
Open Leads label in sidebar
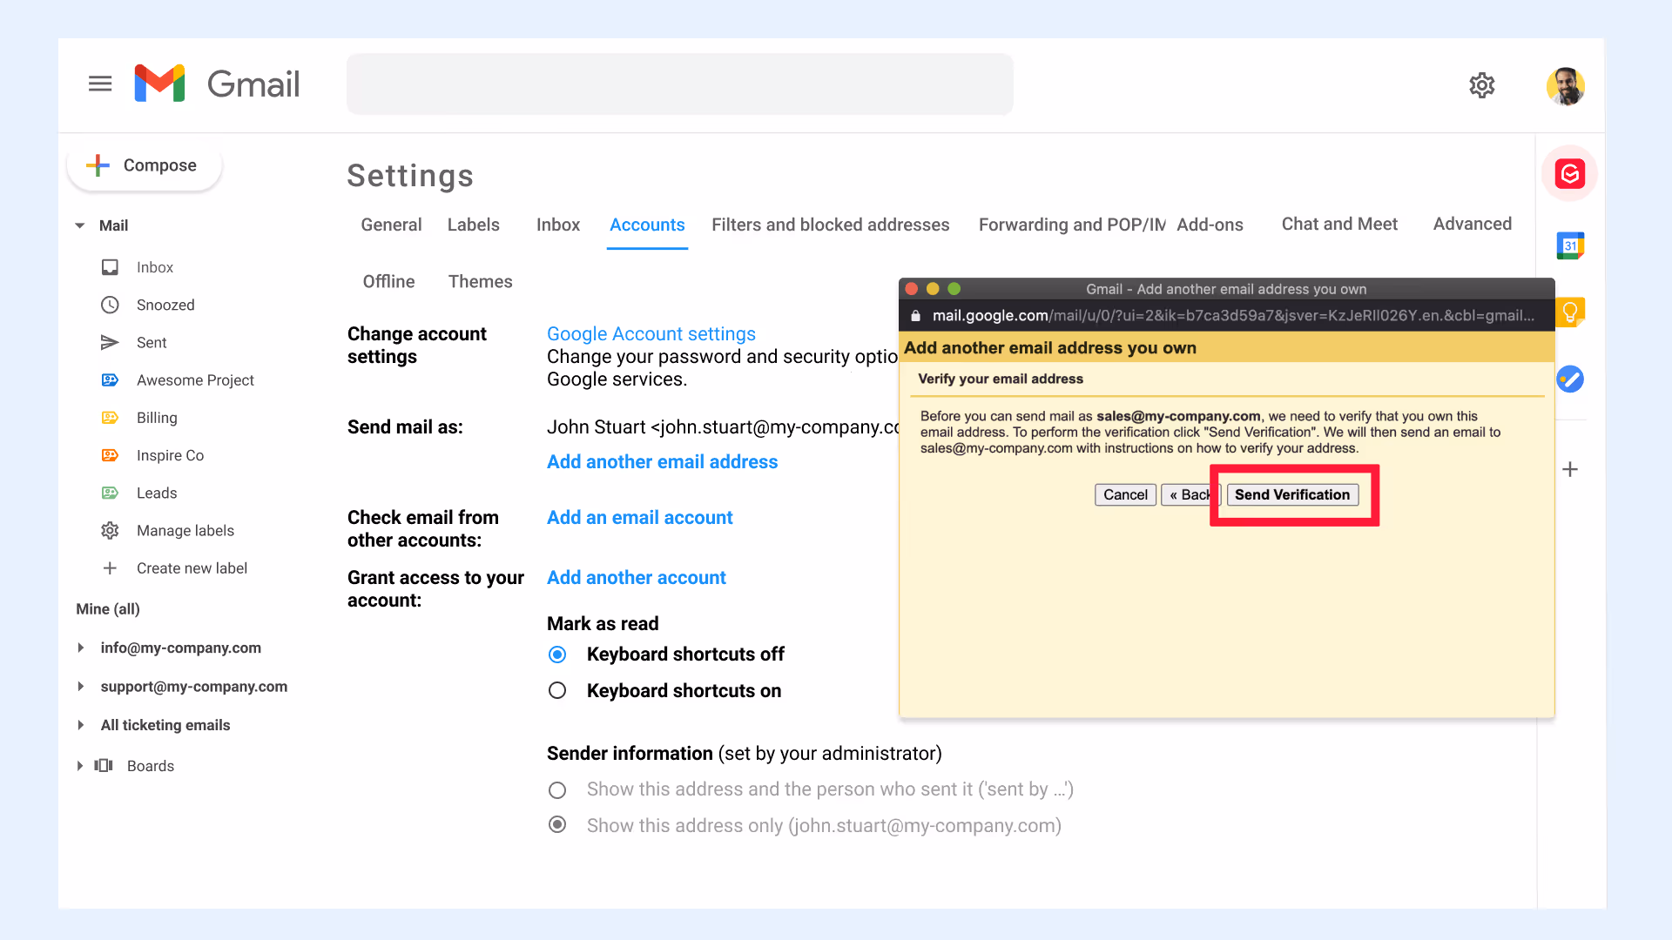(157, 493)
